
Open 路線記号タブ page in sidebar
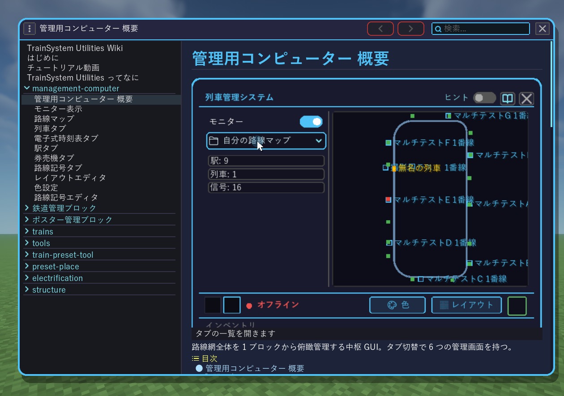pyautogui.click(x=58, y=168)
